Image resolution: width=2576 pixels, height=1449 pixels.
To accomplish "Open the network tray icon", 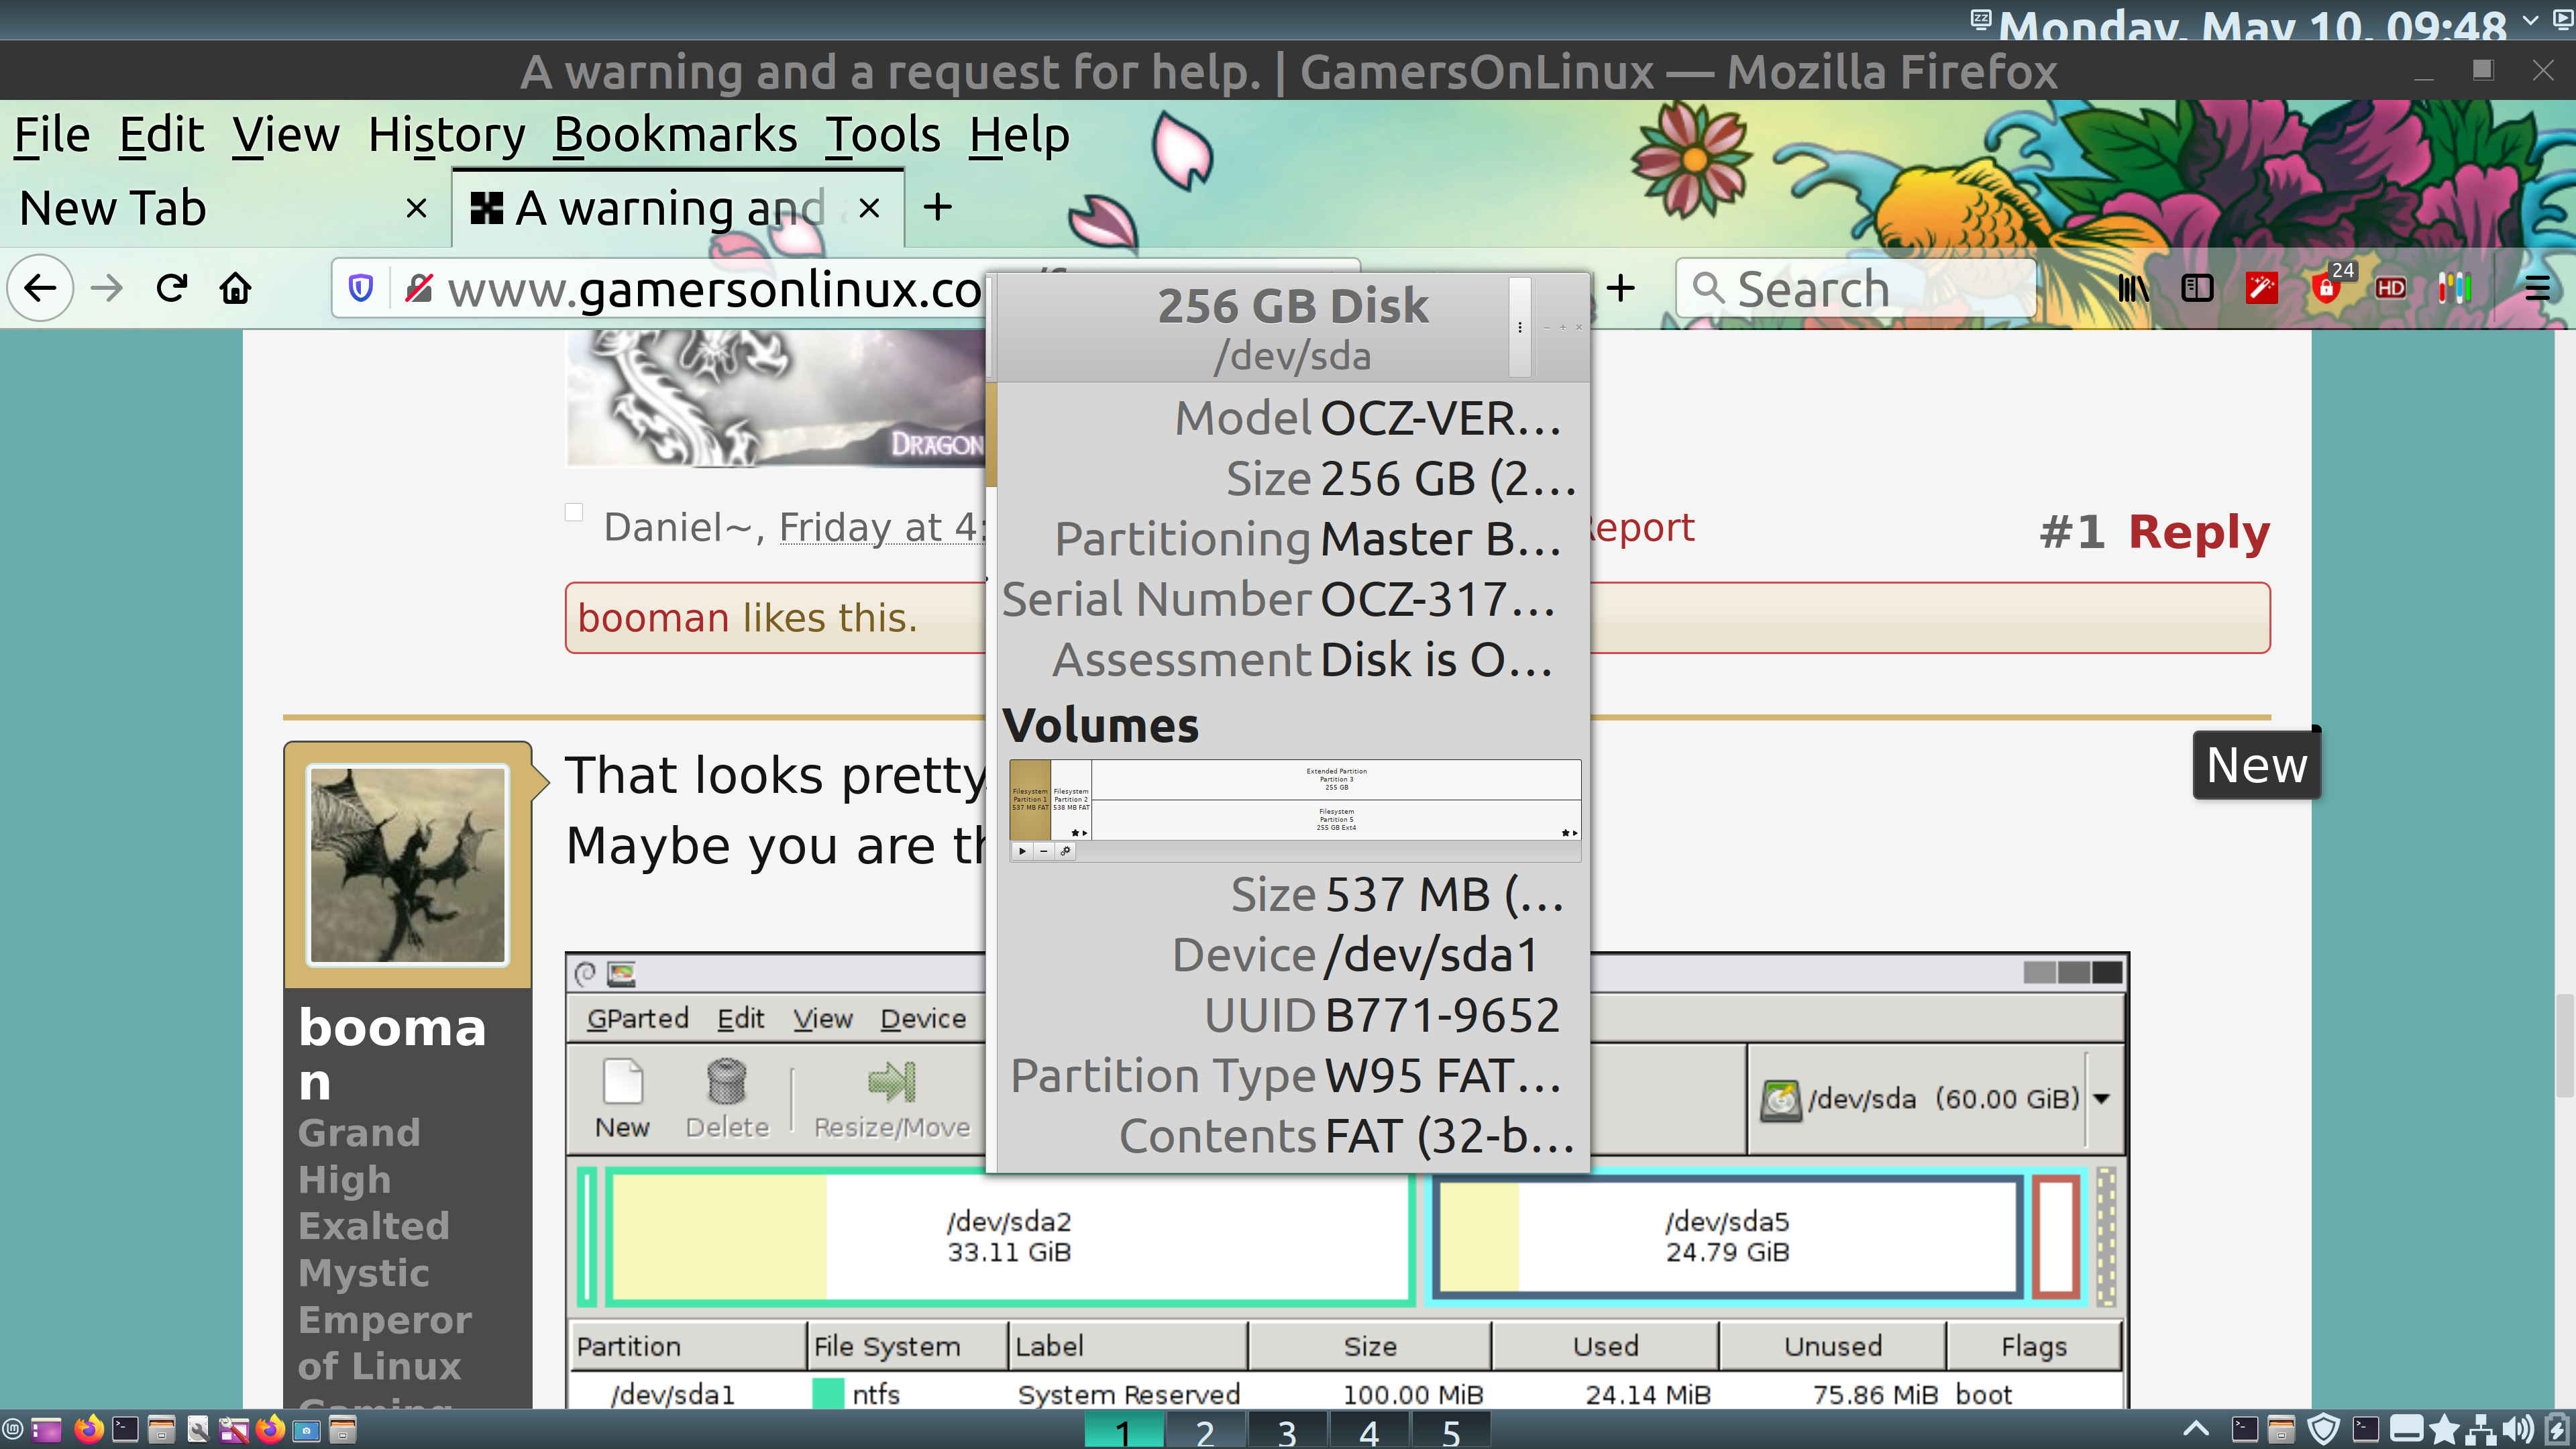I will (2481, 1430).
